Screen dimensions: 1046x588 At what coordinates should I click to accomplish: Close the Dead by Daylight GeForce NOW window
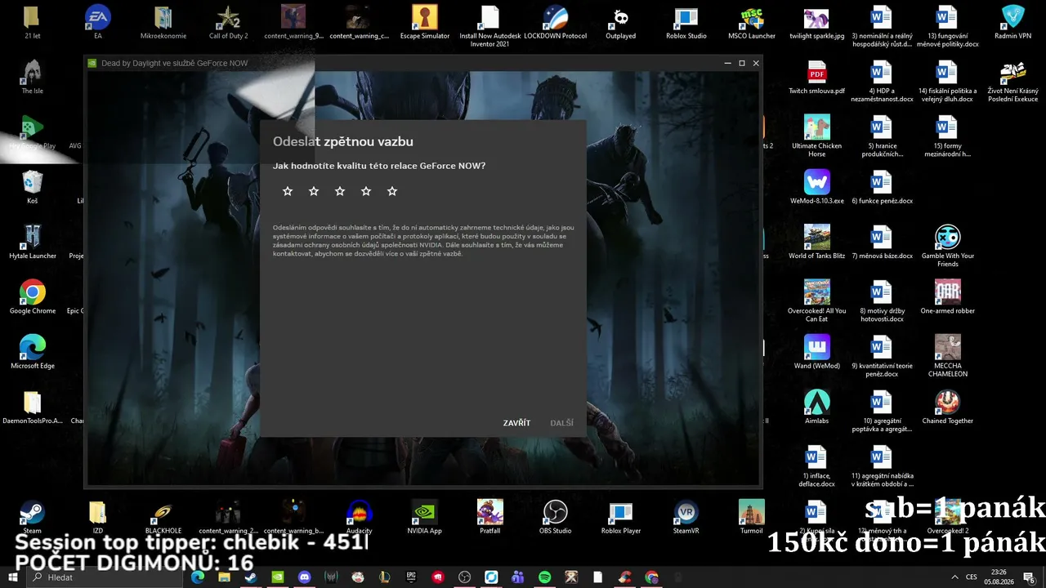pyautogui.click(x=756, y=63)
